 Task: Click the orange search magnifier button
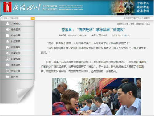[x=33, y=18]
